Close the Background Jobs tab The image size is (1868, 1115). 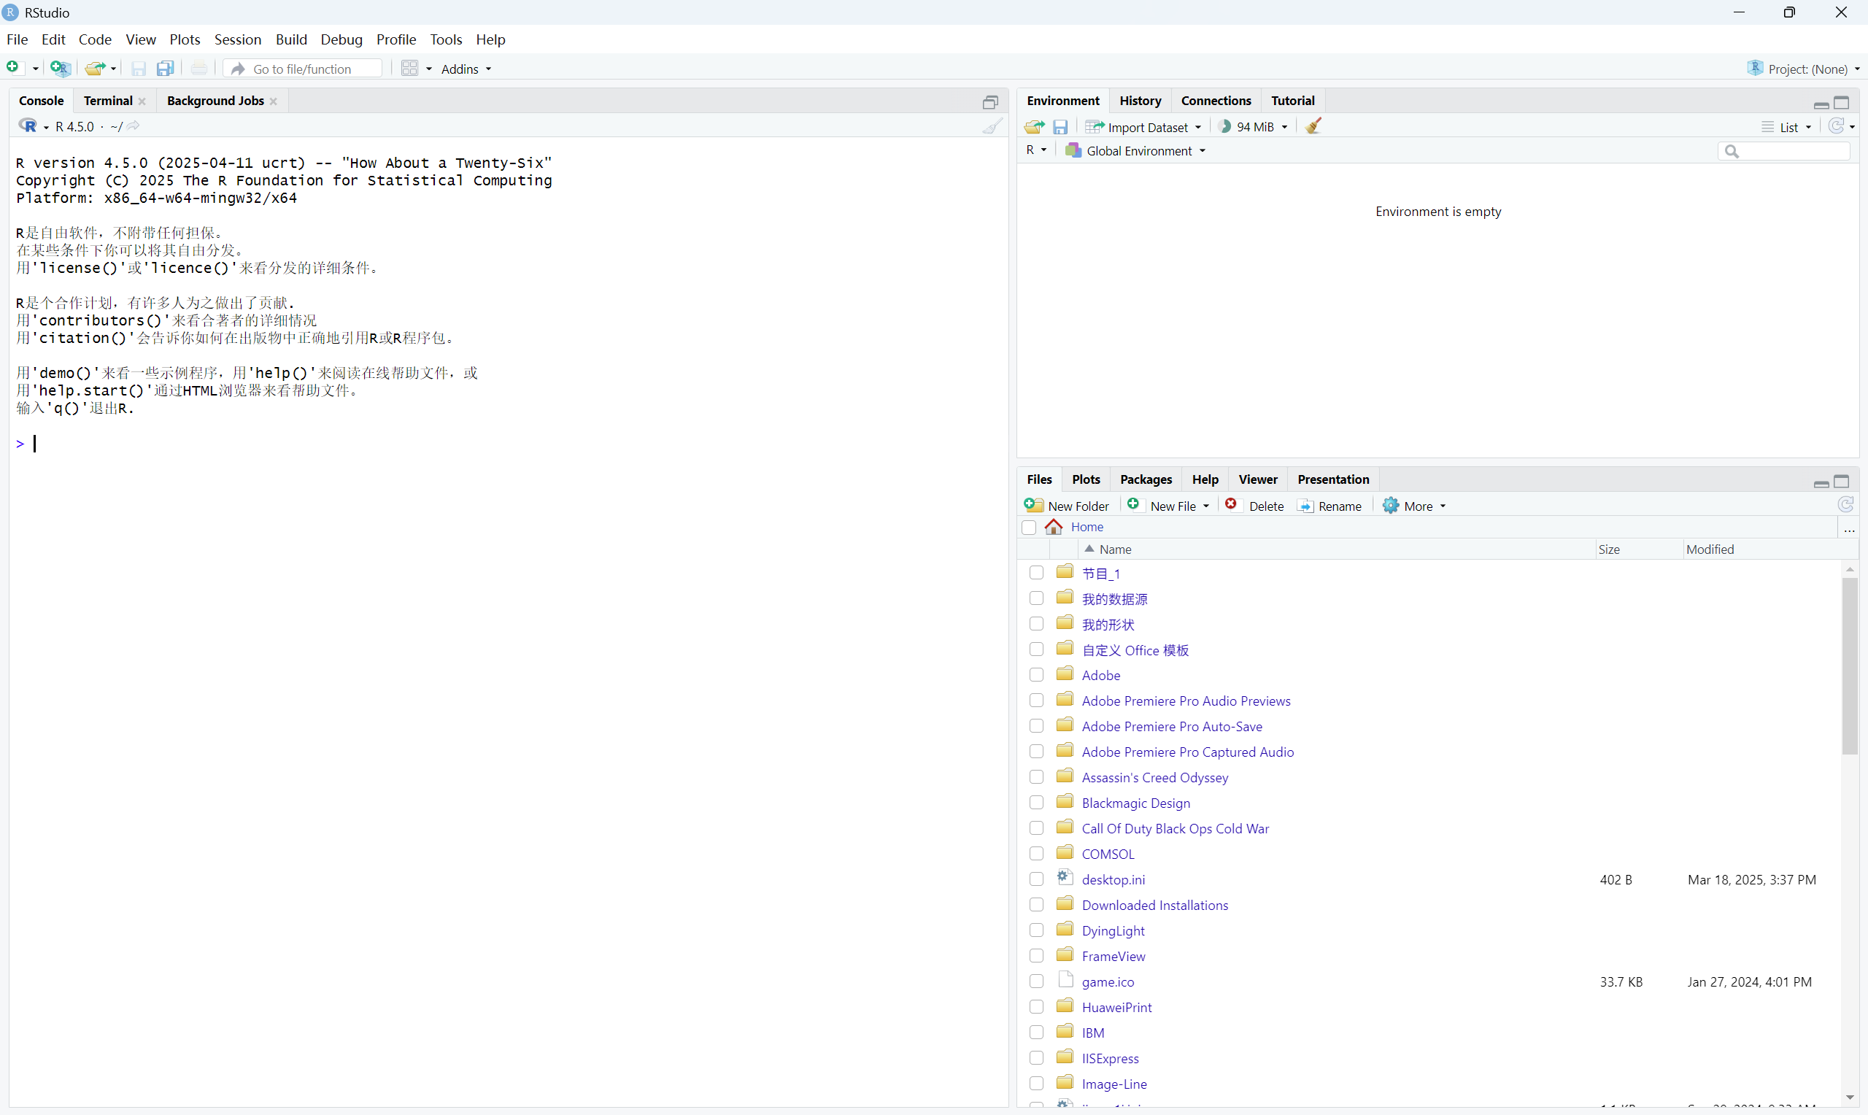274,101
